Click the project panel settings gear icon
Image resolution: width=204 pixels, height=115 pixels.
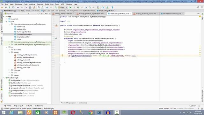[x=46, y=13]
